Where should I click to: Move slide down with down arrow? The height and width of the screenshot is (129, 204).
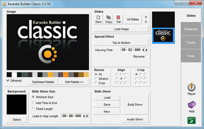146,22
